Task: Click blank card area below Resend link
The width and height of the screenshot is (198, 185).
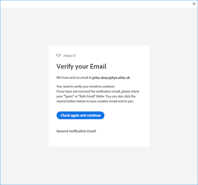Action: click(x=99, y=140)
